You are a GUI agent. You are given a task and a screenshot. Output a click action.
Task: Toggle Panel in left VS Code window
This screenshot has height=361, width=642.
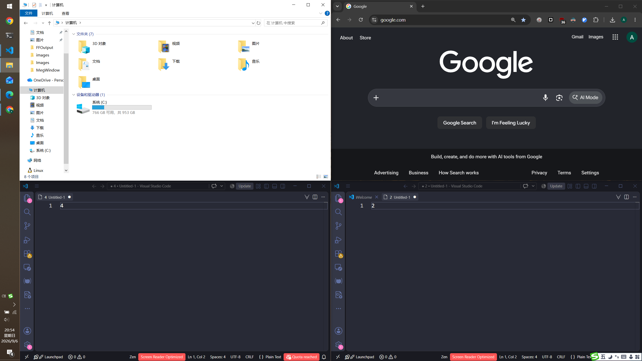pos(275,186)
